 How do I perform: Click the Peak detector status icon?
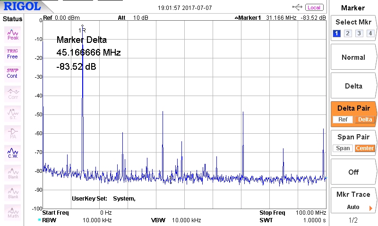click(x=13, y=34)
